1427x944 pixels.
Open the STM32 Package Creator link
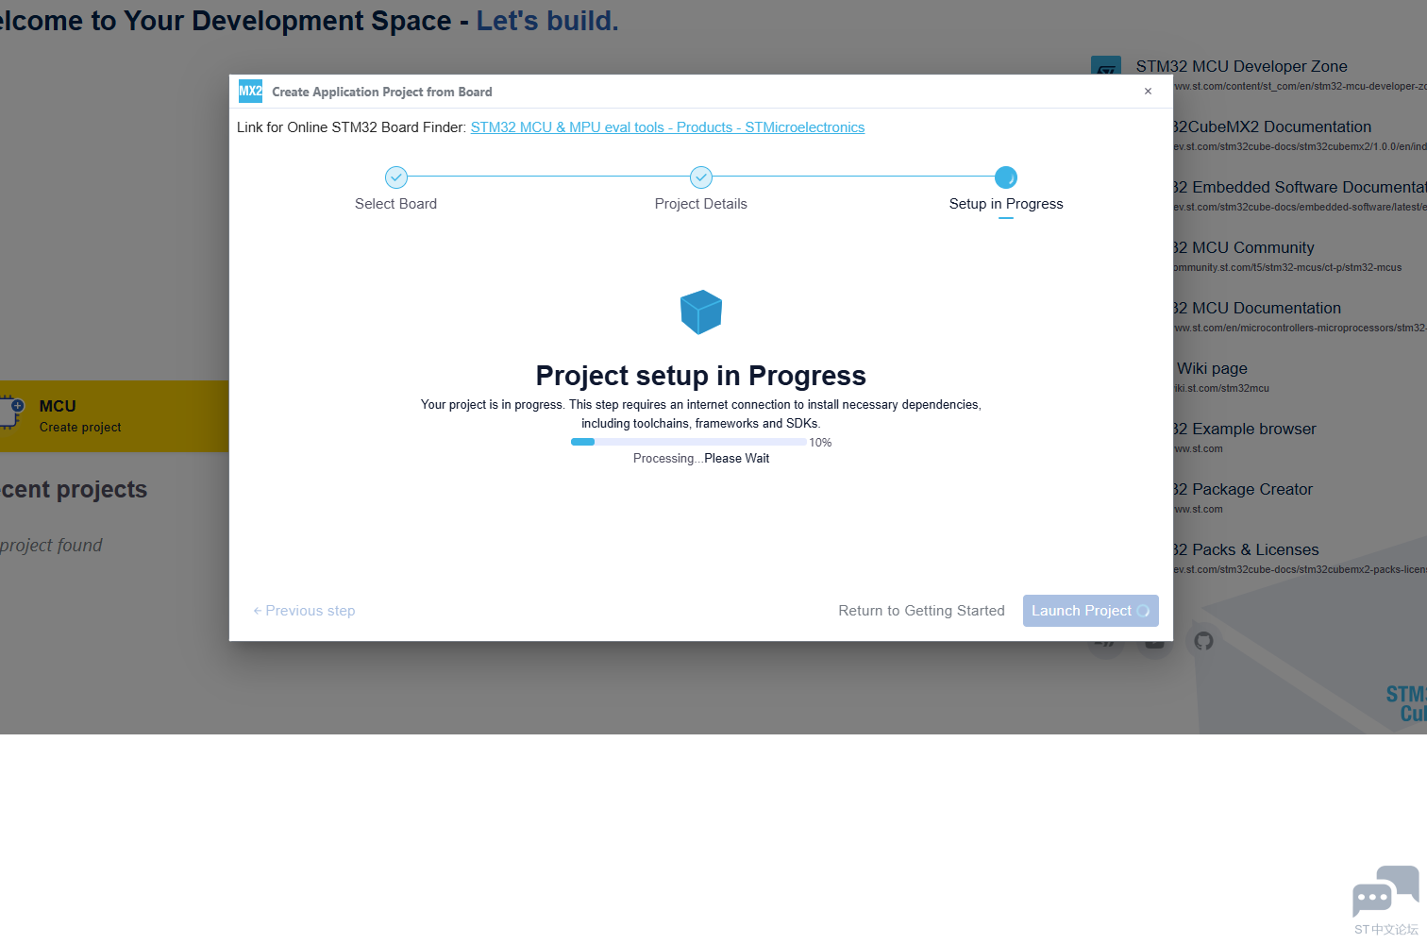[1243, 489]
